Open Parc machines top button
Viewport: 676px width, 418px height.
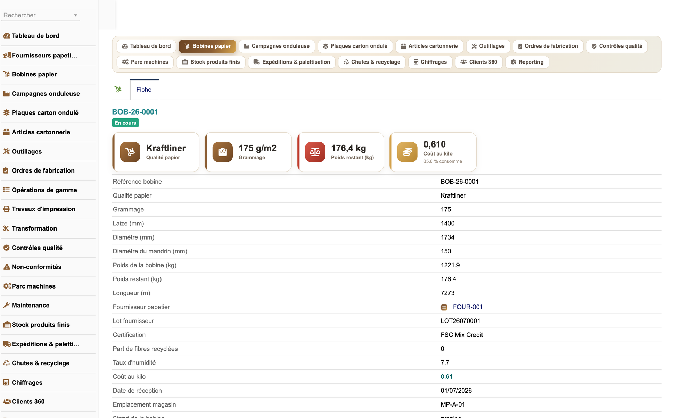click(145, 62)
